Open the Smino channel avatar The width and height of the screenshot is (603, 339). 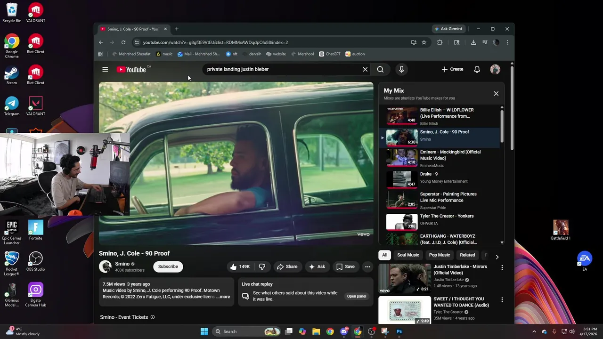tap(105, 266)
